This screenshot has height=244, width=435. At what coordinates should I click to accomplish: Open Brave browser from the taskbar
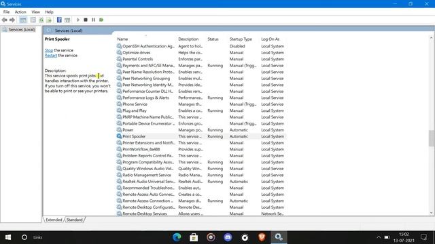tap(262, 237)
